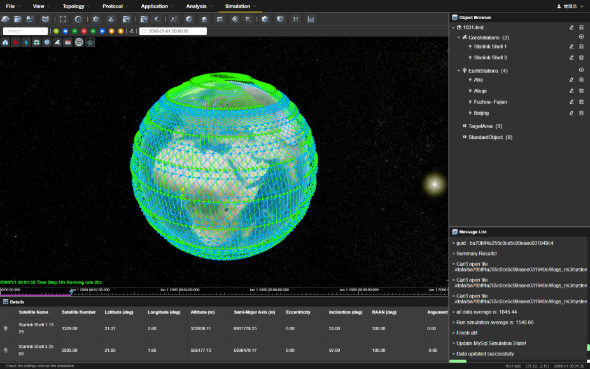Viewport: 590px width, 369px height.
Task: Select the TargetArea tree item
Action: (481, 126)
